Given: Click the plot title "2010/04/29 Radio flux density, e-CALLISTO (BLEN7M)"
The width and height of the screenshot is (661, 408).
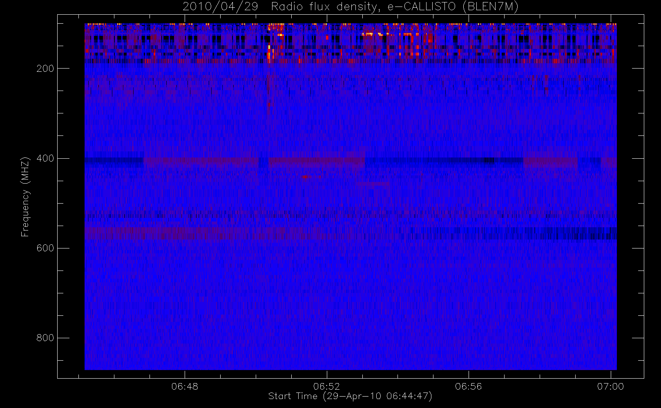Looking at the screenshot, I should pos(351,7).
